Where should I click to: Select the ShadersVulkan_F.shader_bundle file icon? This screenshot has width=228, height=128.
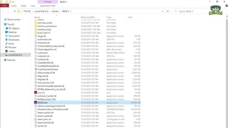point(36,109)
